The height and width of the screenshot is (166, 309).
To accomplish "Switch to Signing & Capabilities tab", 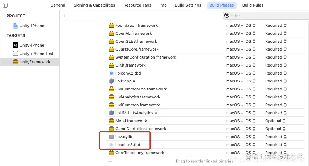I will pos(94,5).
